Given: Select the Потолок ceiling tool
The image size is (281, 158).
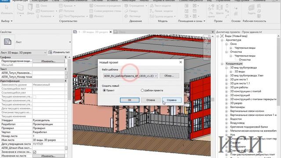Looking at the screenshot, I should (x=66, y=11).
